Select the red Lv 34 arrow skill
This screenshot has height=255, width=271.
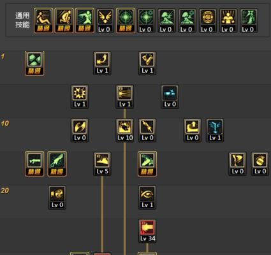[147, 231]
